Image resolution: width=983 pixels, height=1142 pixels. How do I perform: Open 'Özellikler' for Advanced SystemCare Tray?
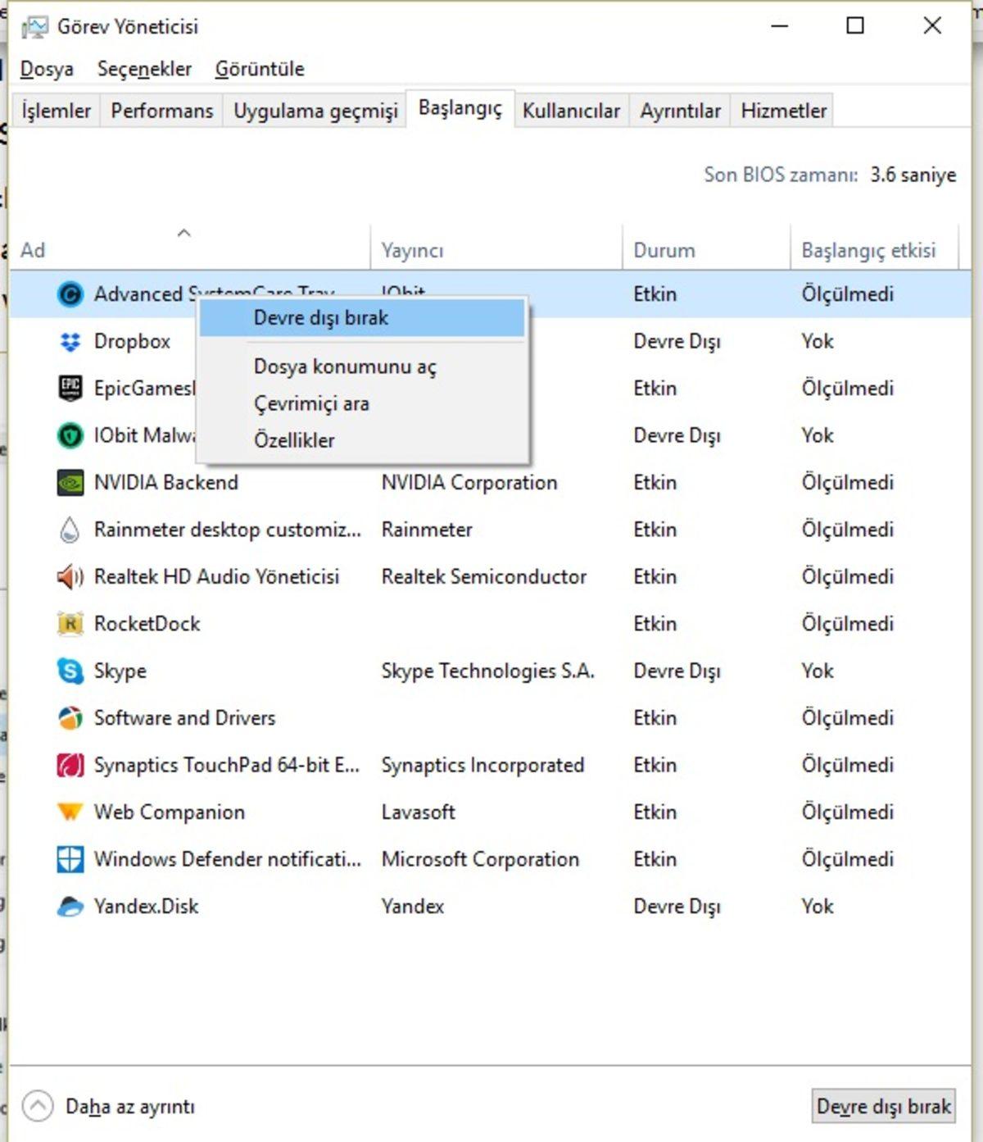tap(295, 440)
